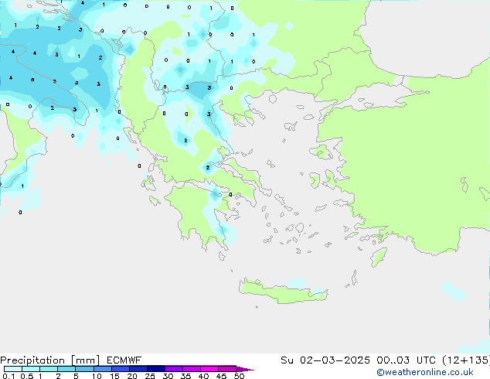This screenshot has width=490, height=379.
Task: Click the '00..03 UTC' time text
Action: 407,360
